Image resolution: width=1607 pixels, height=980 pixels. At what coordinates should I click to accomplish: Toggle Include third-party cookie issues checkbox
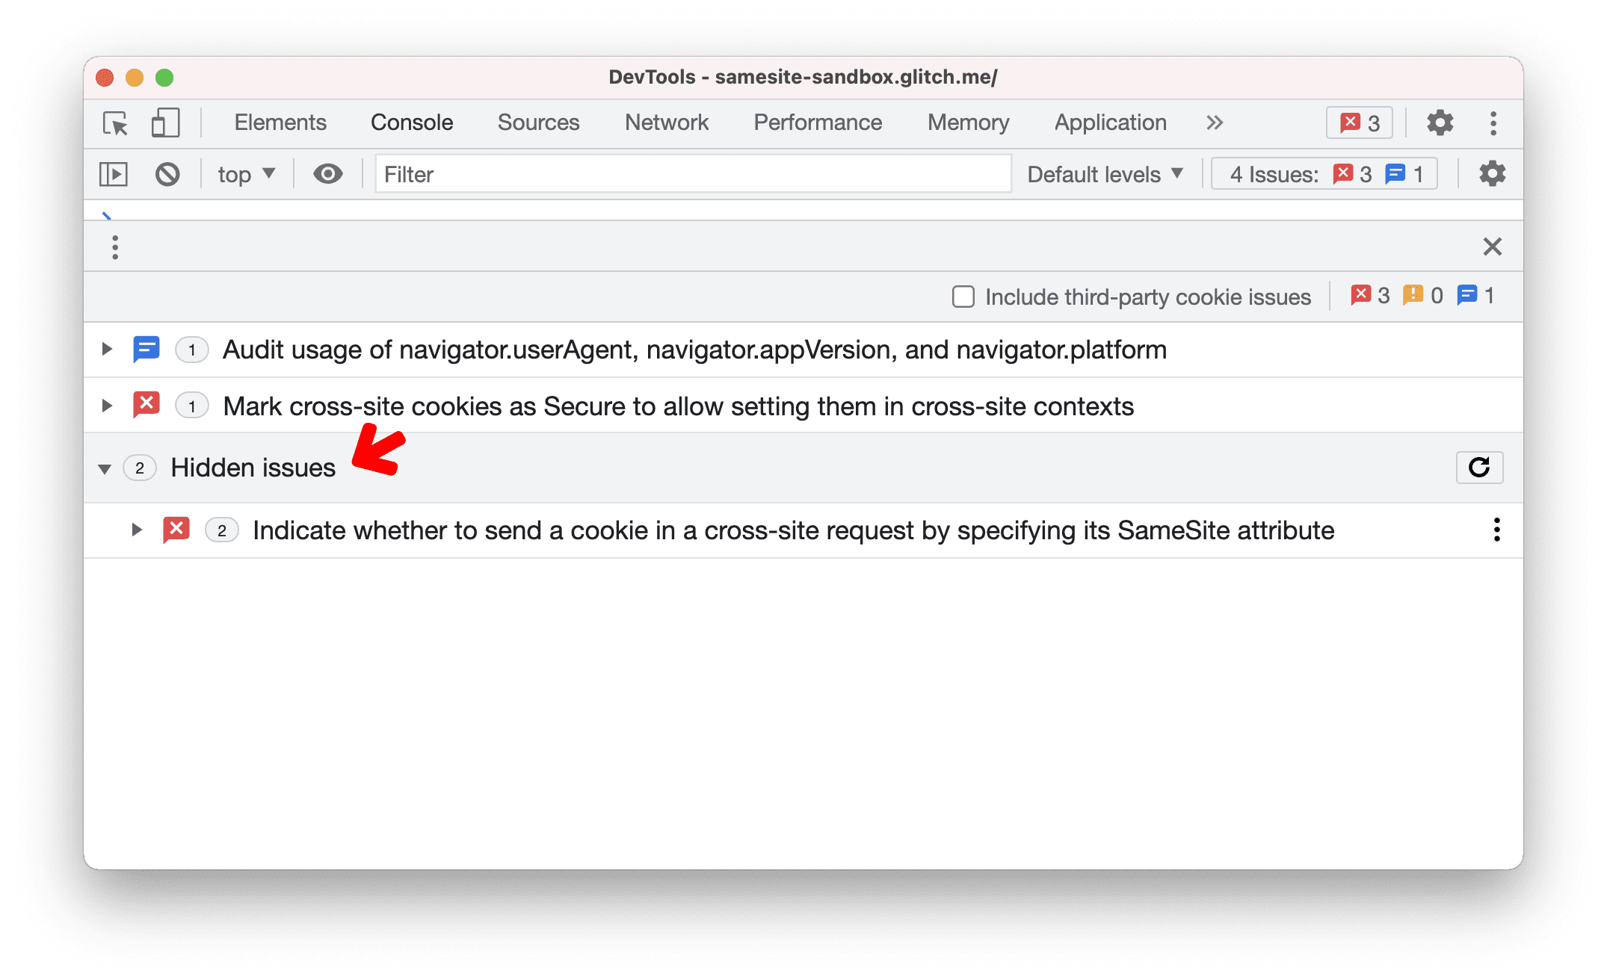click(963, 296)
